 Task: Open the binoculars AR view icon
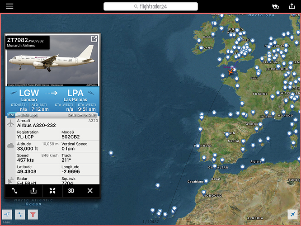pyautogui.click(x=276, y=7)
